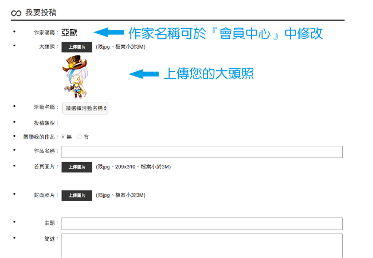Click the 作品名稱 text field
373x258 pixels.
pyautogui.click(x=202, y=152)
